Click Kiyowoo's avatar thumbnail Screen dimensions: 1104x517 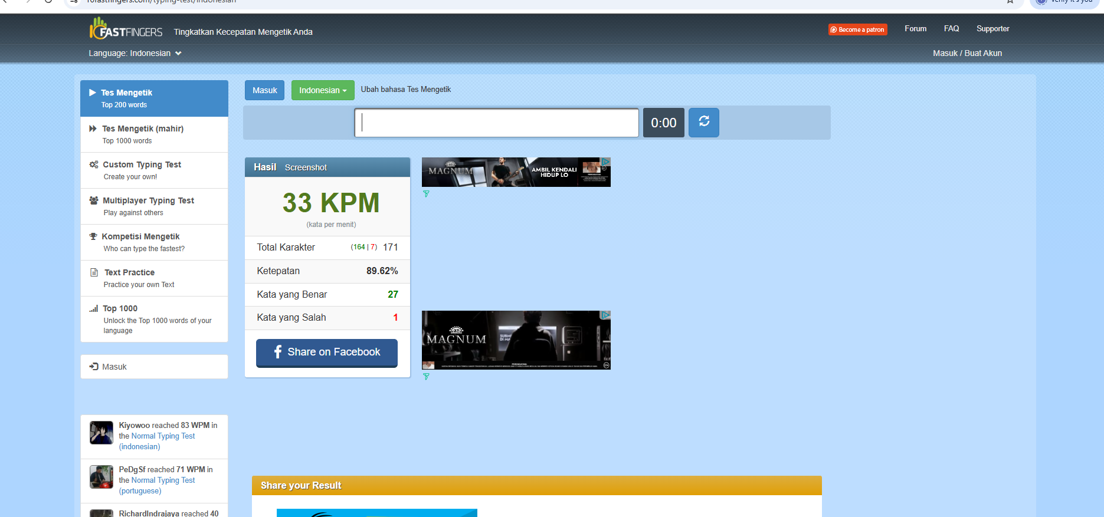[x=101, y=433]
